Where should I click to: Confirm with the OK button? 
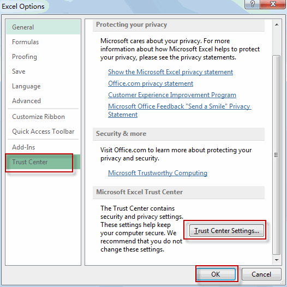(x=216, y=274)
